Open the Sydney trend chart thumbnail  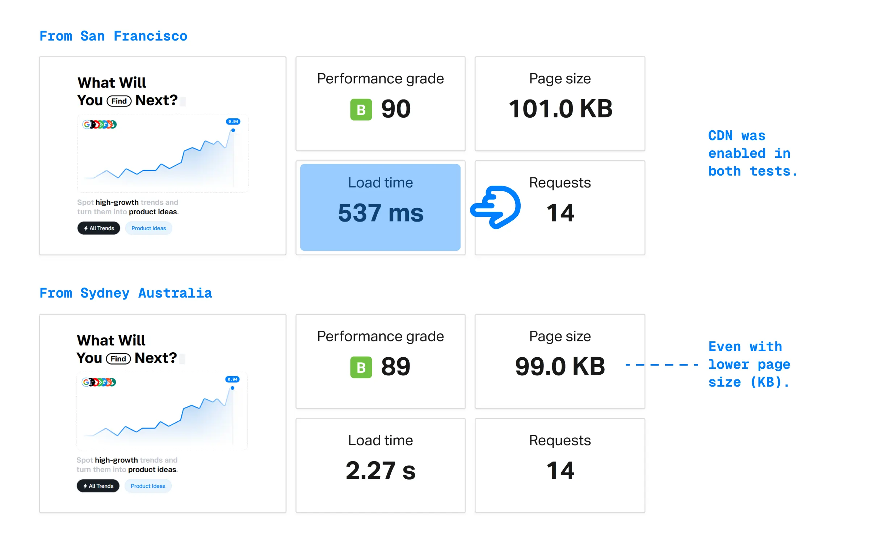pos(162,411)
